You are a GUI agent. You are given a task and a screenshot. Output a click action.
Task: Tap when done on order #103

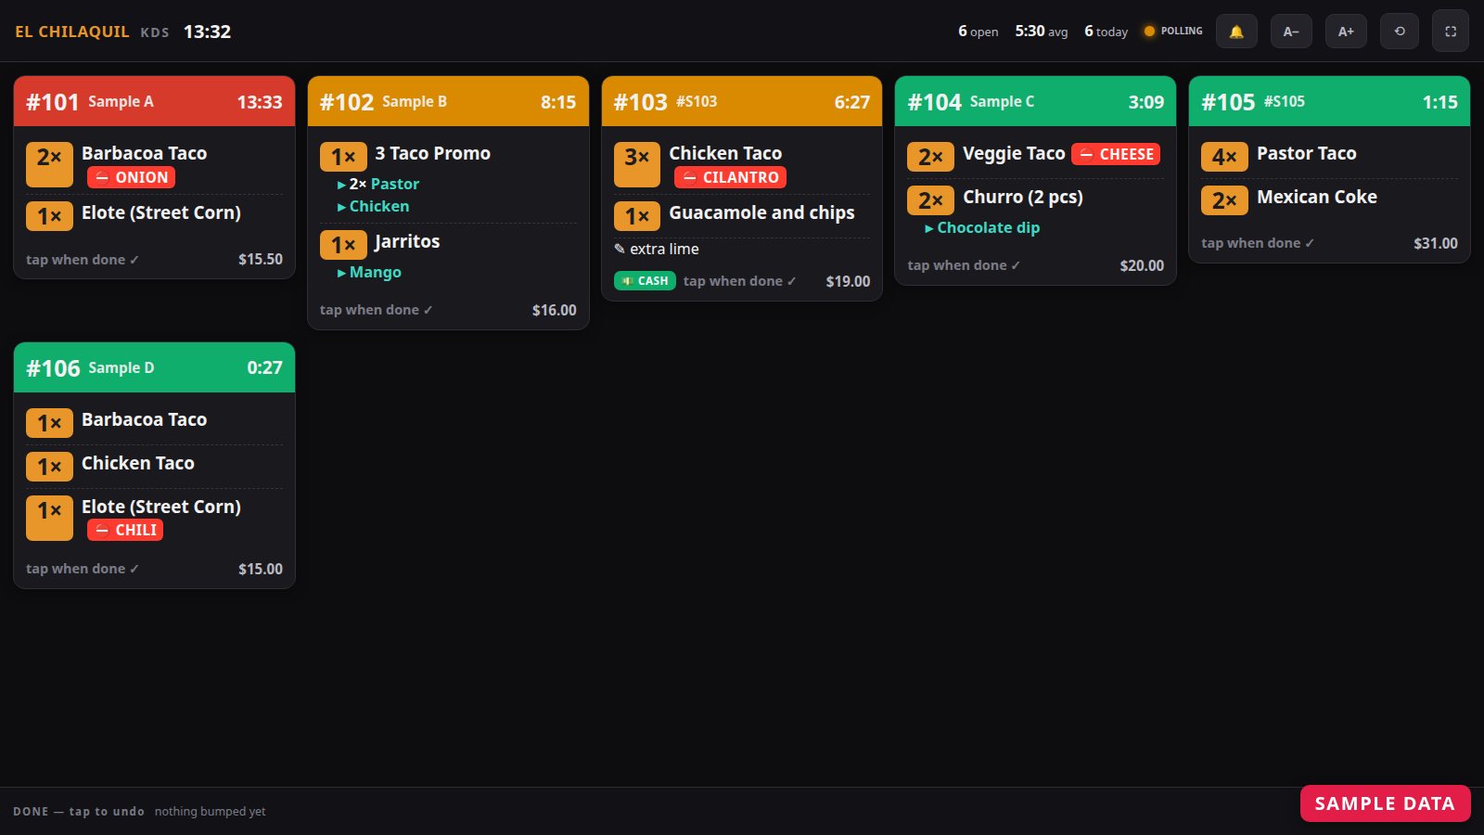tap(740, 281)
